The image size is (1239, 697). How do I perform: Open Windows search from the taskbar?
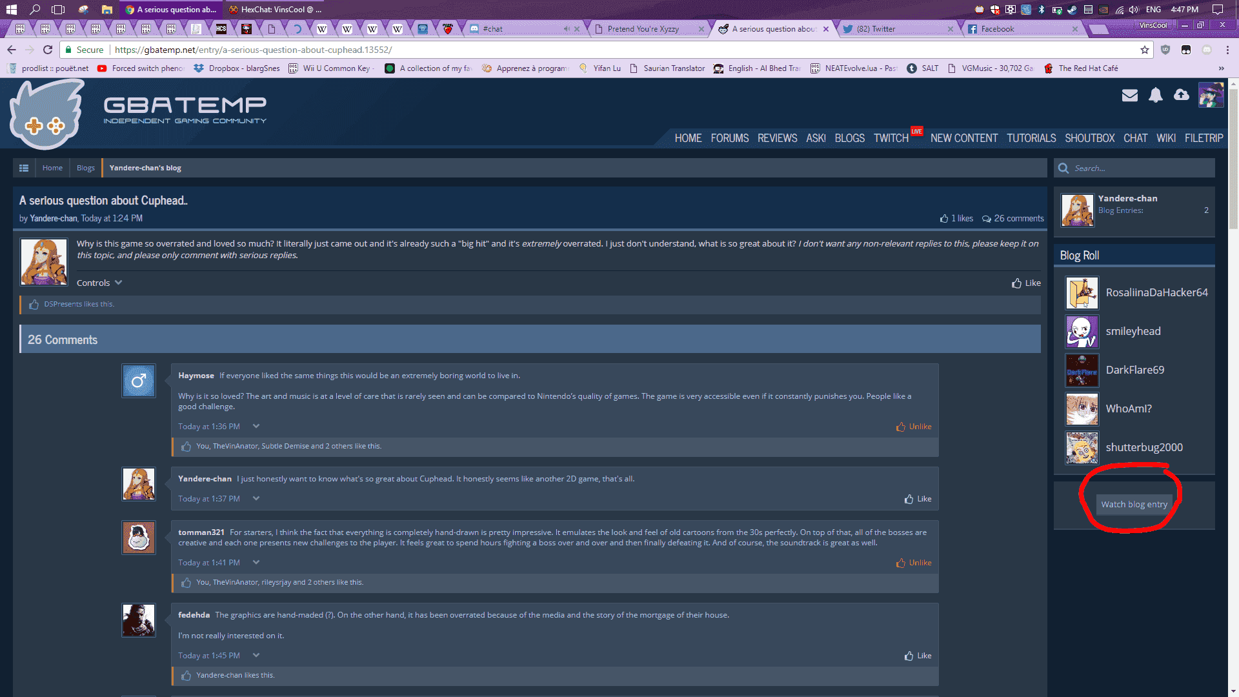tap(35, 10)
